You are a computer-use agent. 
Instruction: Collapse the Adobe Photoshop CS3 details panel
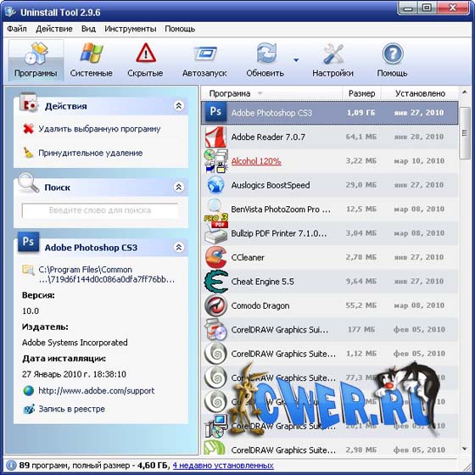179,247
